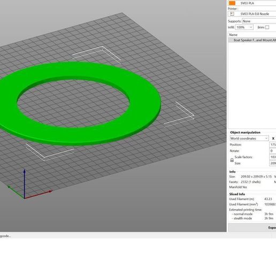This screenshot has height=276, width=276.
Task: Click the Position X value field
Action: pyautogui.click(x=273, y=144)
